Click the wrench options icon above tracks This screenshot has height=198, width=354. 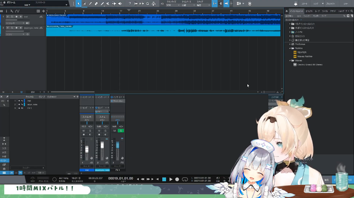tap(11, 11)
